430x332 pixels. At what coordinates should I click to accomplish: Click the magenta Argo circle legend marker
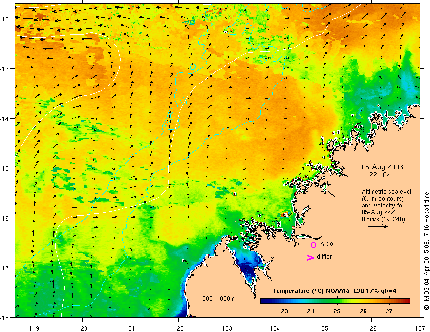pos(313,245)
